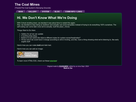
Task: Click 'Here's how you can add an image:'
Action: pos(30,49)
